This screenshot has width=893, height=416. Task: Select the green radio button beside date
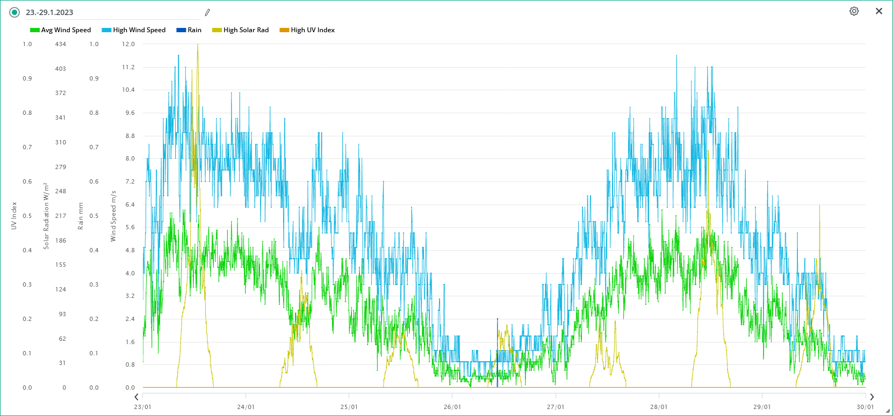pos(15,12)
